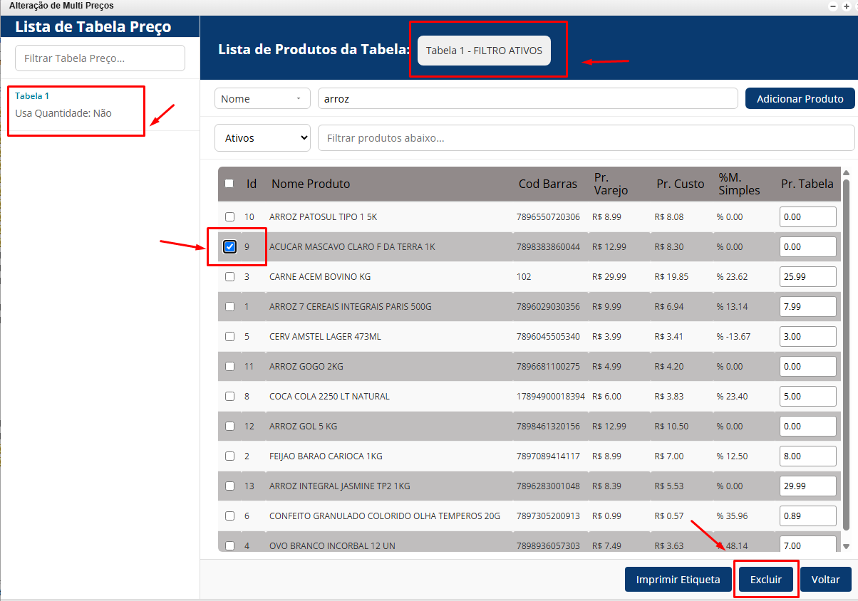Expand the Ativos status filter dropdown
This screenshot has width=858, height=601.
pos(262,138)
